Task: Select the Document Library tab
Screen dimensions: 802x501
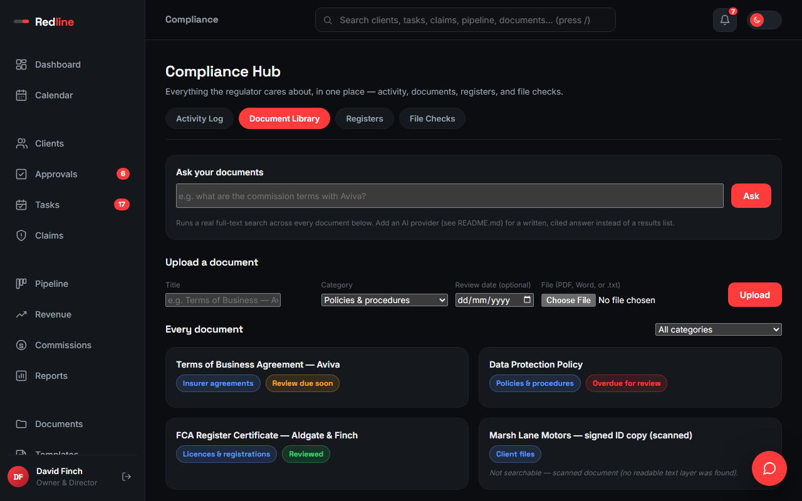Action: click(x=284, y=118)
